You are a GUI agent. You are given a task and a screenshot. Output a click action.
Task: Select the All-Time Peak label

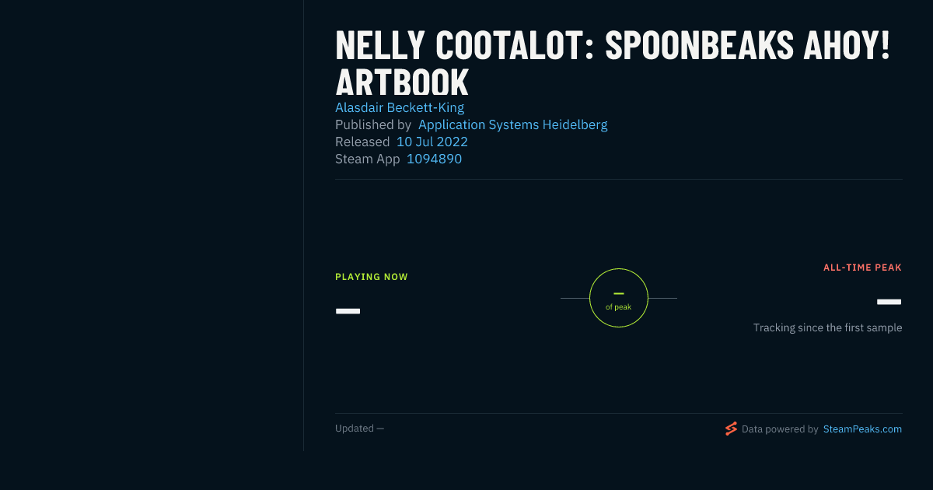(863, 268)
